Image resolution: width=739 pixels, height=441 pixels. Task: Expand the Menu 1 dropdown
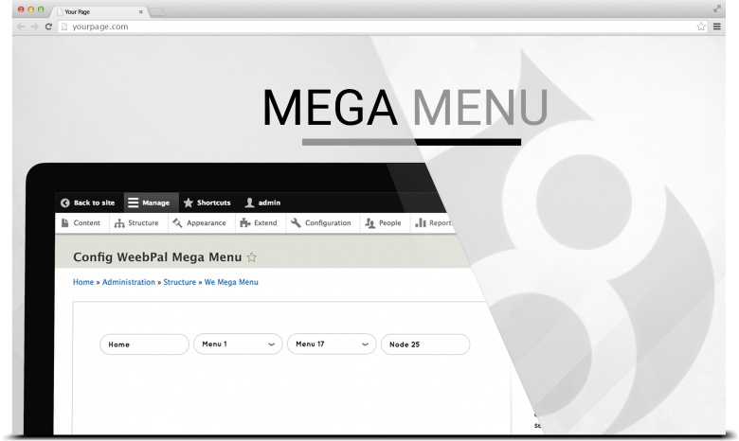(271, 344)
